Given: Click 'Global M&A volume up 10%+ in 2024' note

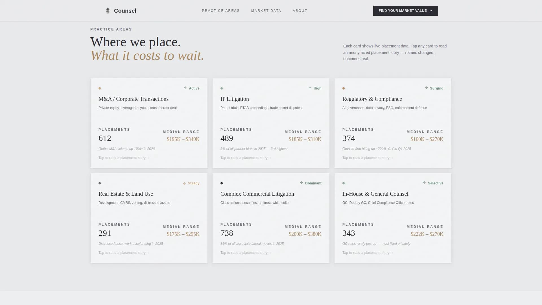Looking at the screenshot, I should pyautogui.click(x=126, y=149).
